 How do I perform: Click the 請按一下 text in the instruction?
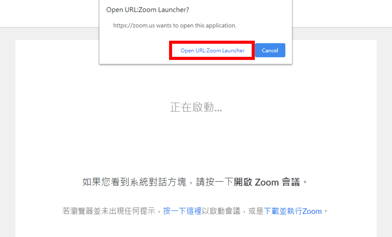click(215, 182)
